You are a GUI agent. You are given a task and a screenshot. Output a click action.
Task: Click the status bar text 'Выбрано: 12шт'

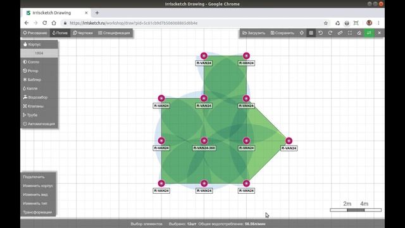coord(182,224)
